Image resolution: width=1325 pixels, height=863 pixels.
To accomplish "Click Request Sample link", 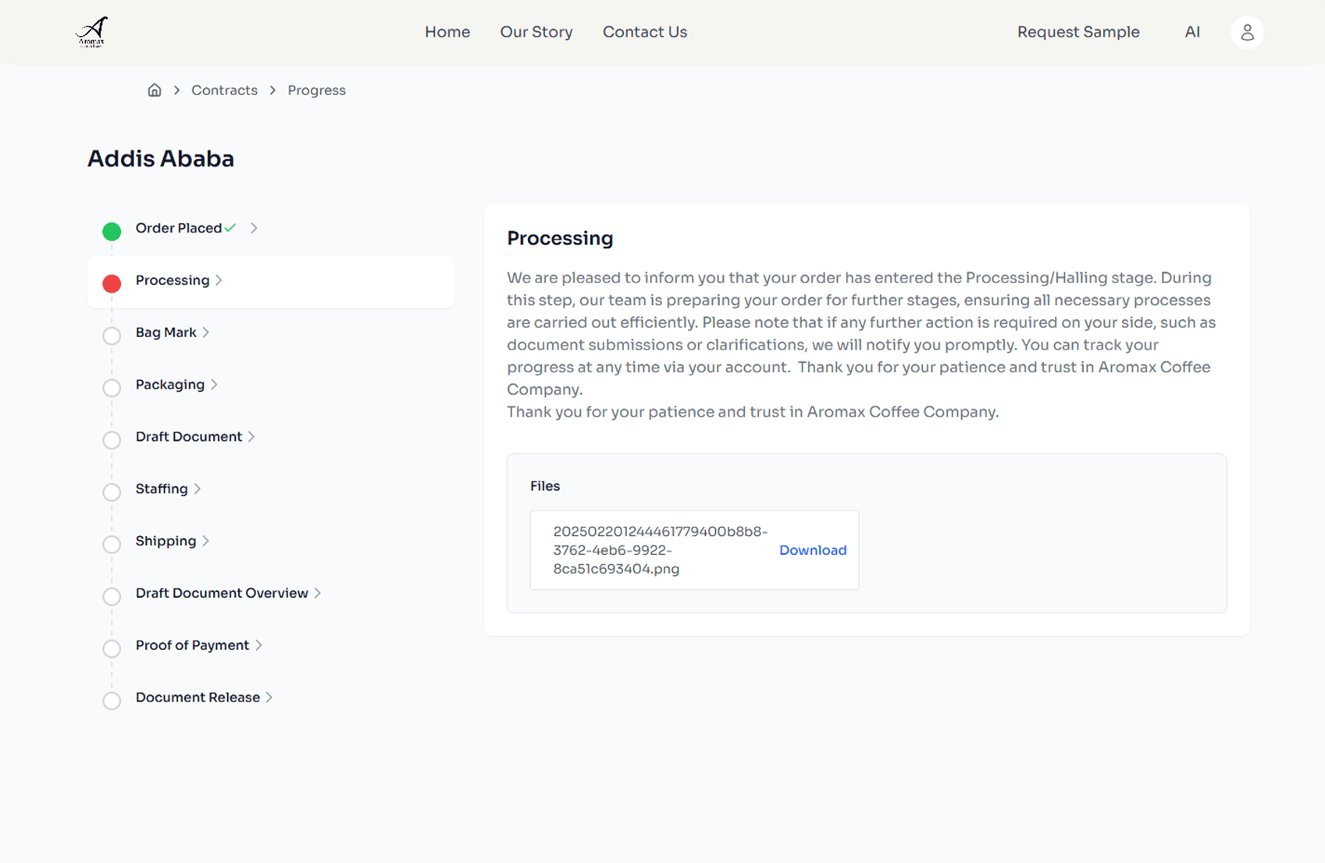I will pyautogui.click(x=1077, y=32).
